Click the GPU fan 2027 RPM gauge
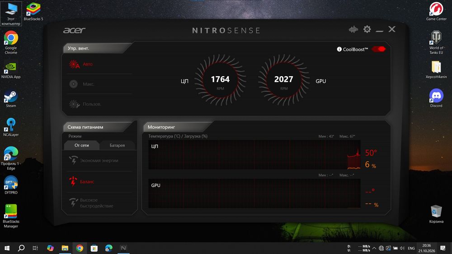The image size is (452, 254). [284, 80]
